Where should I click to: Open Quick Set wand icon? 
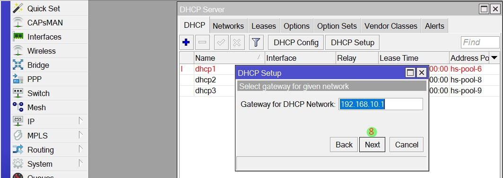pos(18,8)
